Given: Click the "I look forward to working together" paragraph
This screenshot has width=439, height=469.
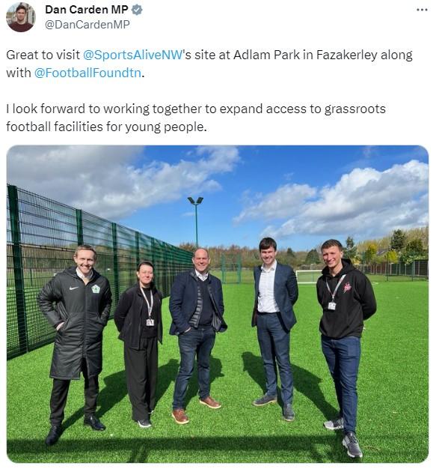Looking at the screenshot, I should [x=196, y=118].
